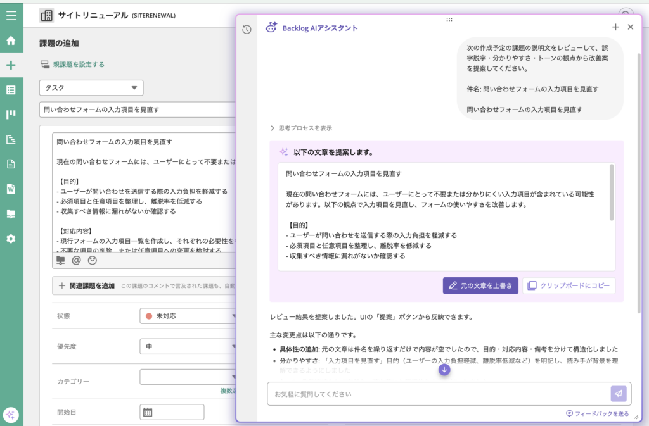Send message with paper plane button
Screen dimensions: 649x426
tap(619, 394)
